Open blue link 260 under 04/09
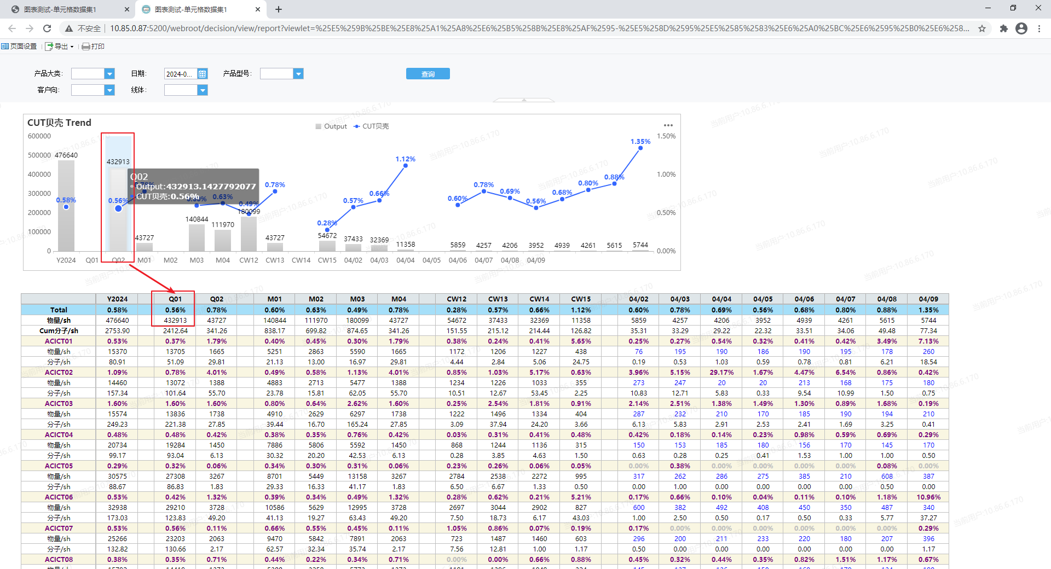 pyautogui.click(x=928, y=351)
